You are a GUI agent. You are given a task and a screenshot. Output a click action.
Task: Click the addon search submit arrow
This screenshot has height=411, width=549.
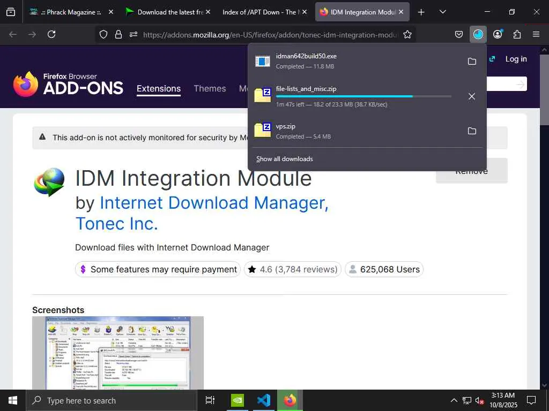tap(520, 84)
